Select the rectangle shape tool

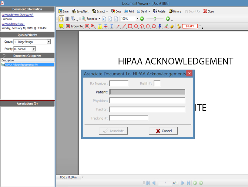point(130,26)
